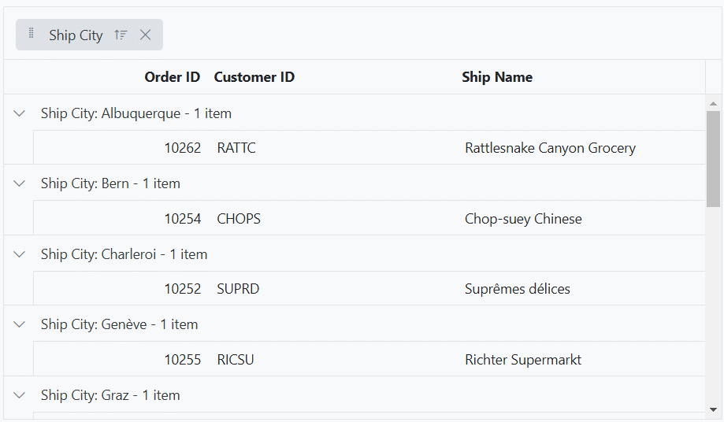Select the Richter Supermarkt cell
The width and height of the screenshot is (724, 422).
tap(523, 360)
